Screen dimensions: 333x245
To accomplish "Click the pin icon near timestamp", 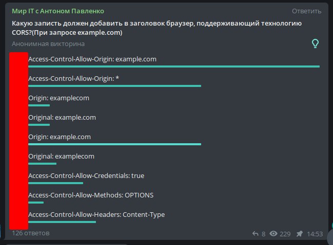I will [x=299, y=234].
